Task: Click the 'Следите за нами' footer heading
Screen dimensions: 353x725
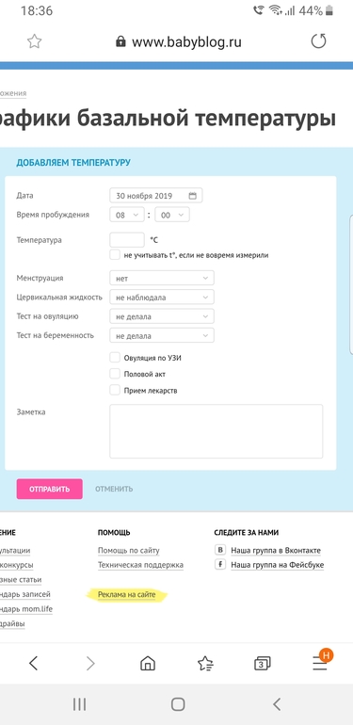Action: click(x=247, y=533)
